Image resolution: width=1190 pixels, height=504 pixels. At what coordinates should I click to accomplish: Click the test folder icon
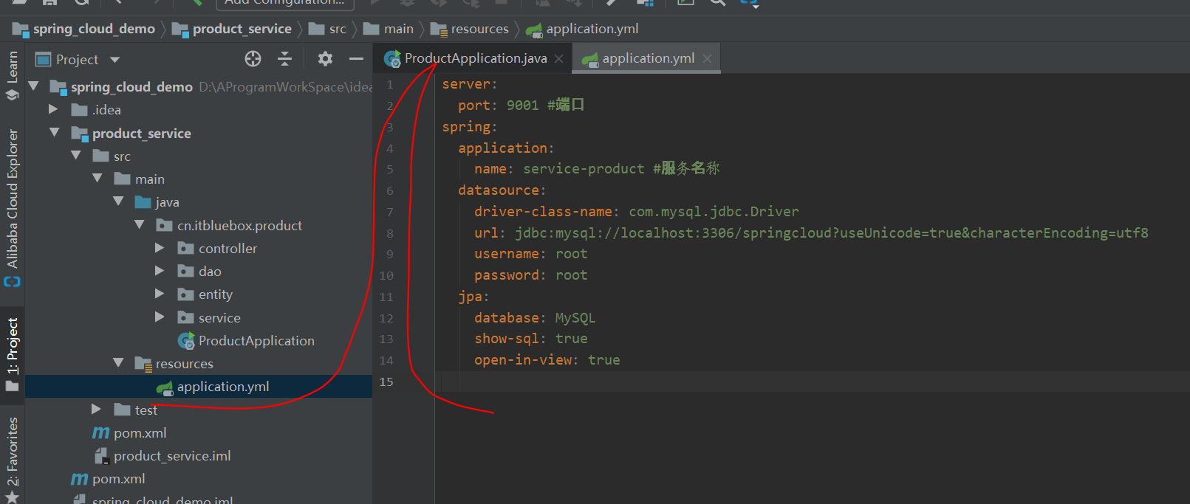coord(123,410)
